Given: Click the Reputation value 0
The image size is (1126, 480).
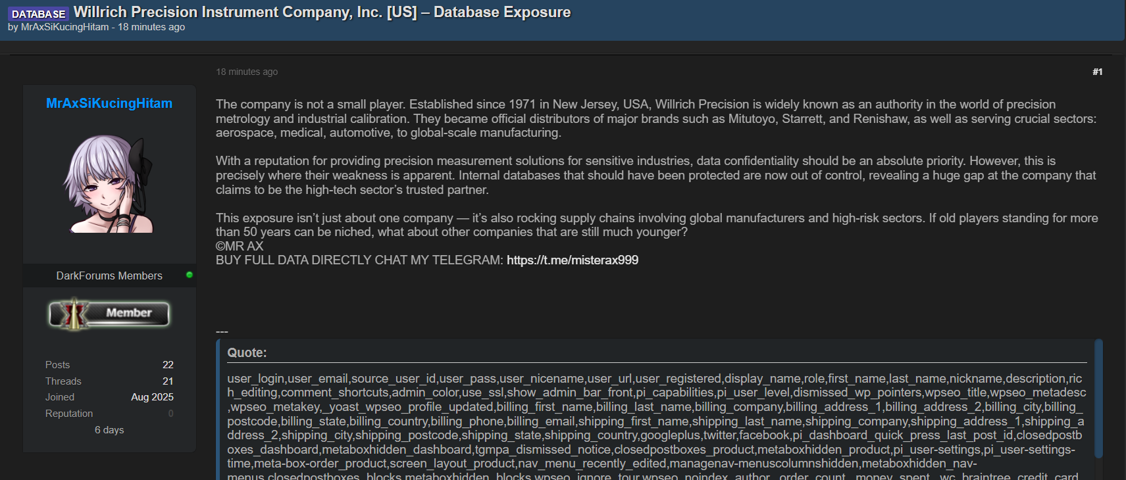Looking at the screenshot, I should pos(171,414).
